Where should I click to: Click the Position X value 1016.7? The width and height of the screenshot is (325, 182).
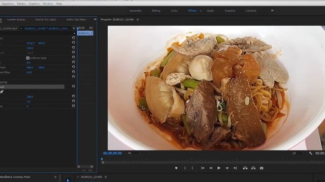tap(30, 43)
